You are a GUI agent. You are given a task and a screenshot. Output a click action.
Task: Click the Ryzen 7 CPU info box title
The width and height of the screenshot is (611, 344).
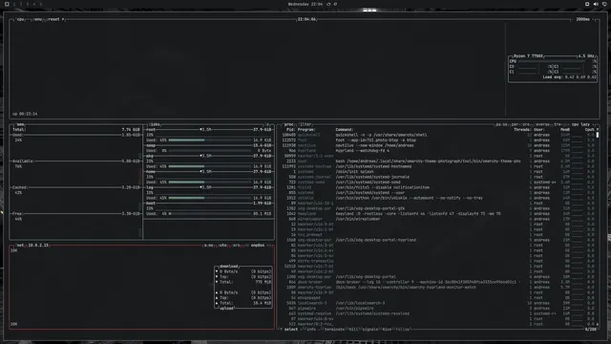click(x=528, y=56)
